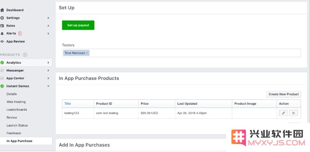Edit testing123 product with pencil icon

pyautogui.click(x=283, y=113)
